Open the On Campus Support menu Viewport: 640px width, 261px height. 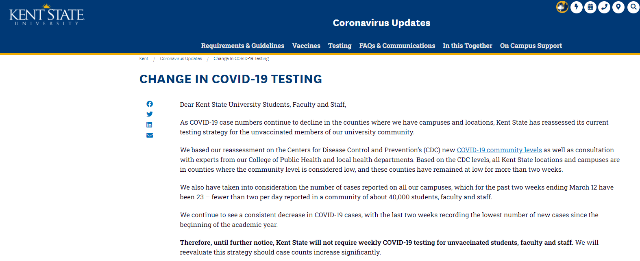tap(531, 46)
